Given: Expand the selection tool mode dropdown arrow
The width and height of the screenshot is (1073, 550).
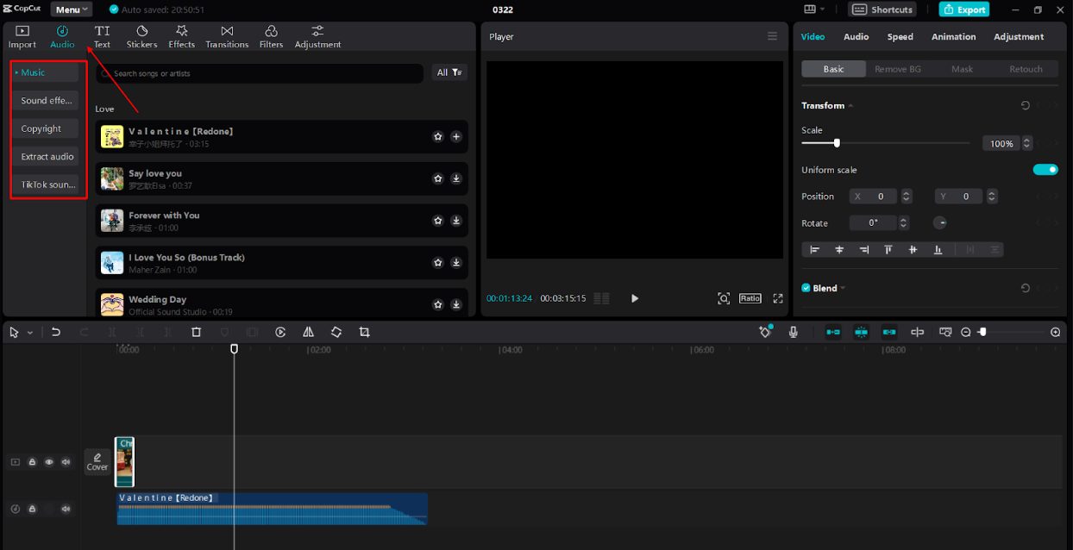Looking at the screenshot, I should (x=30, y=333).
